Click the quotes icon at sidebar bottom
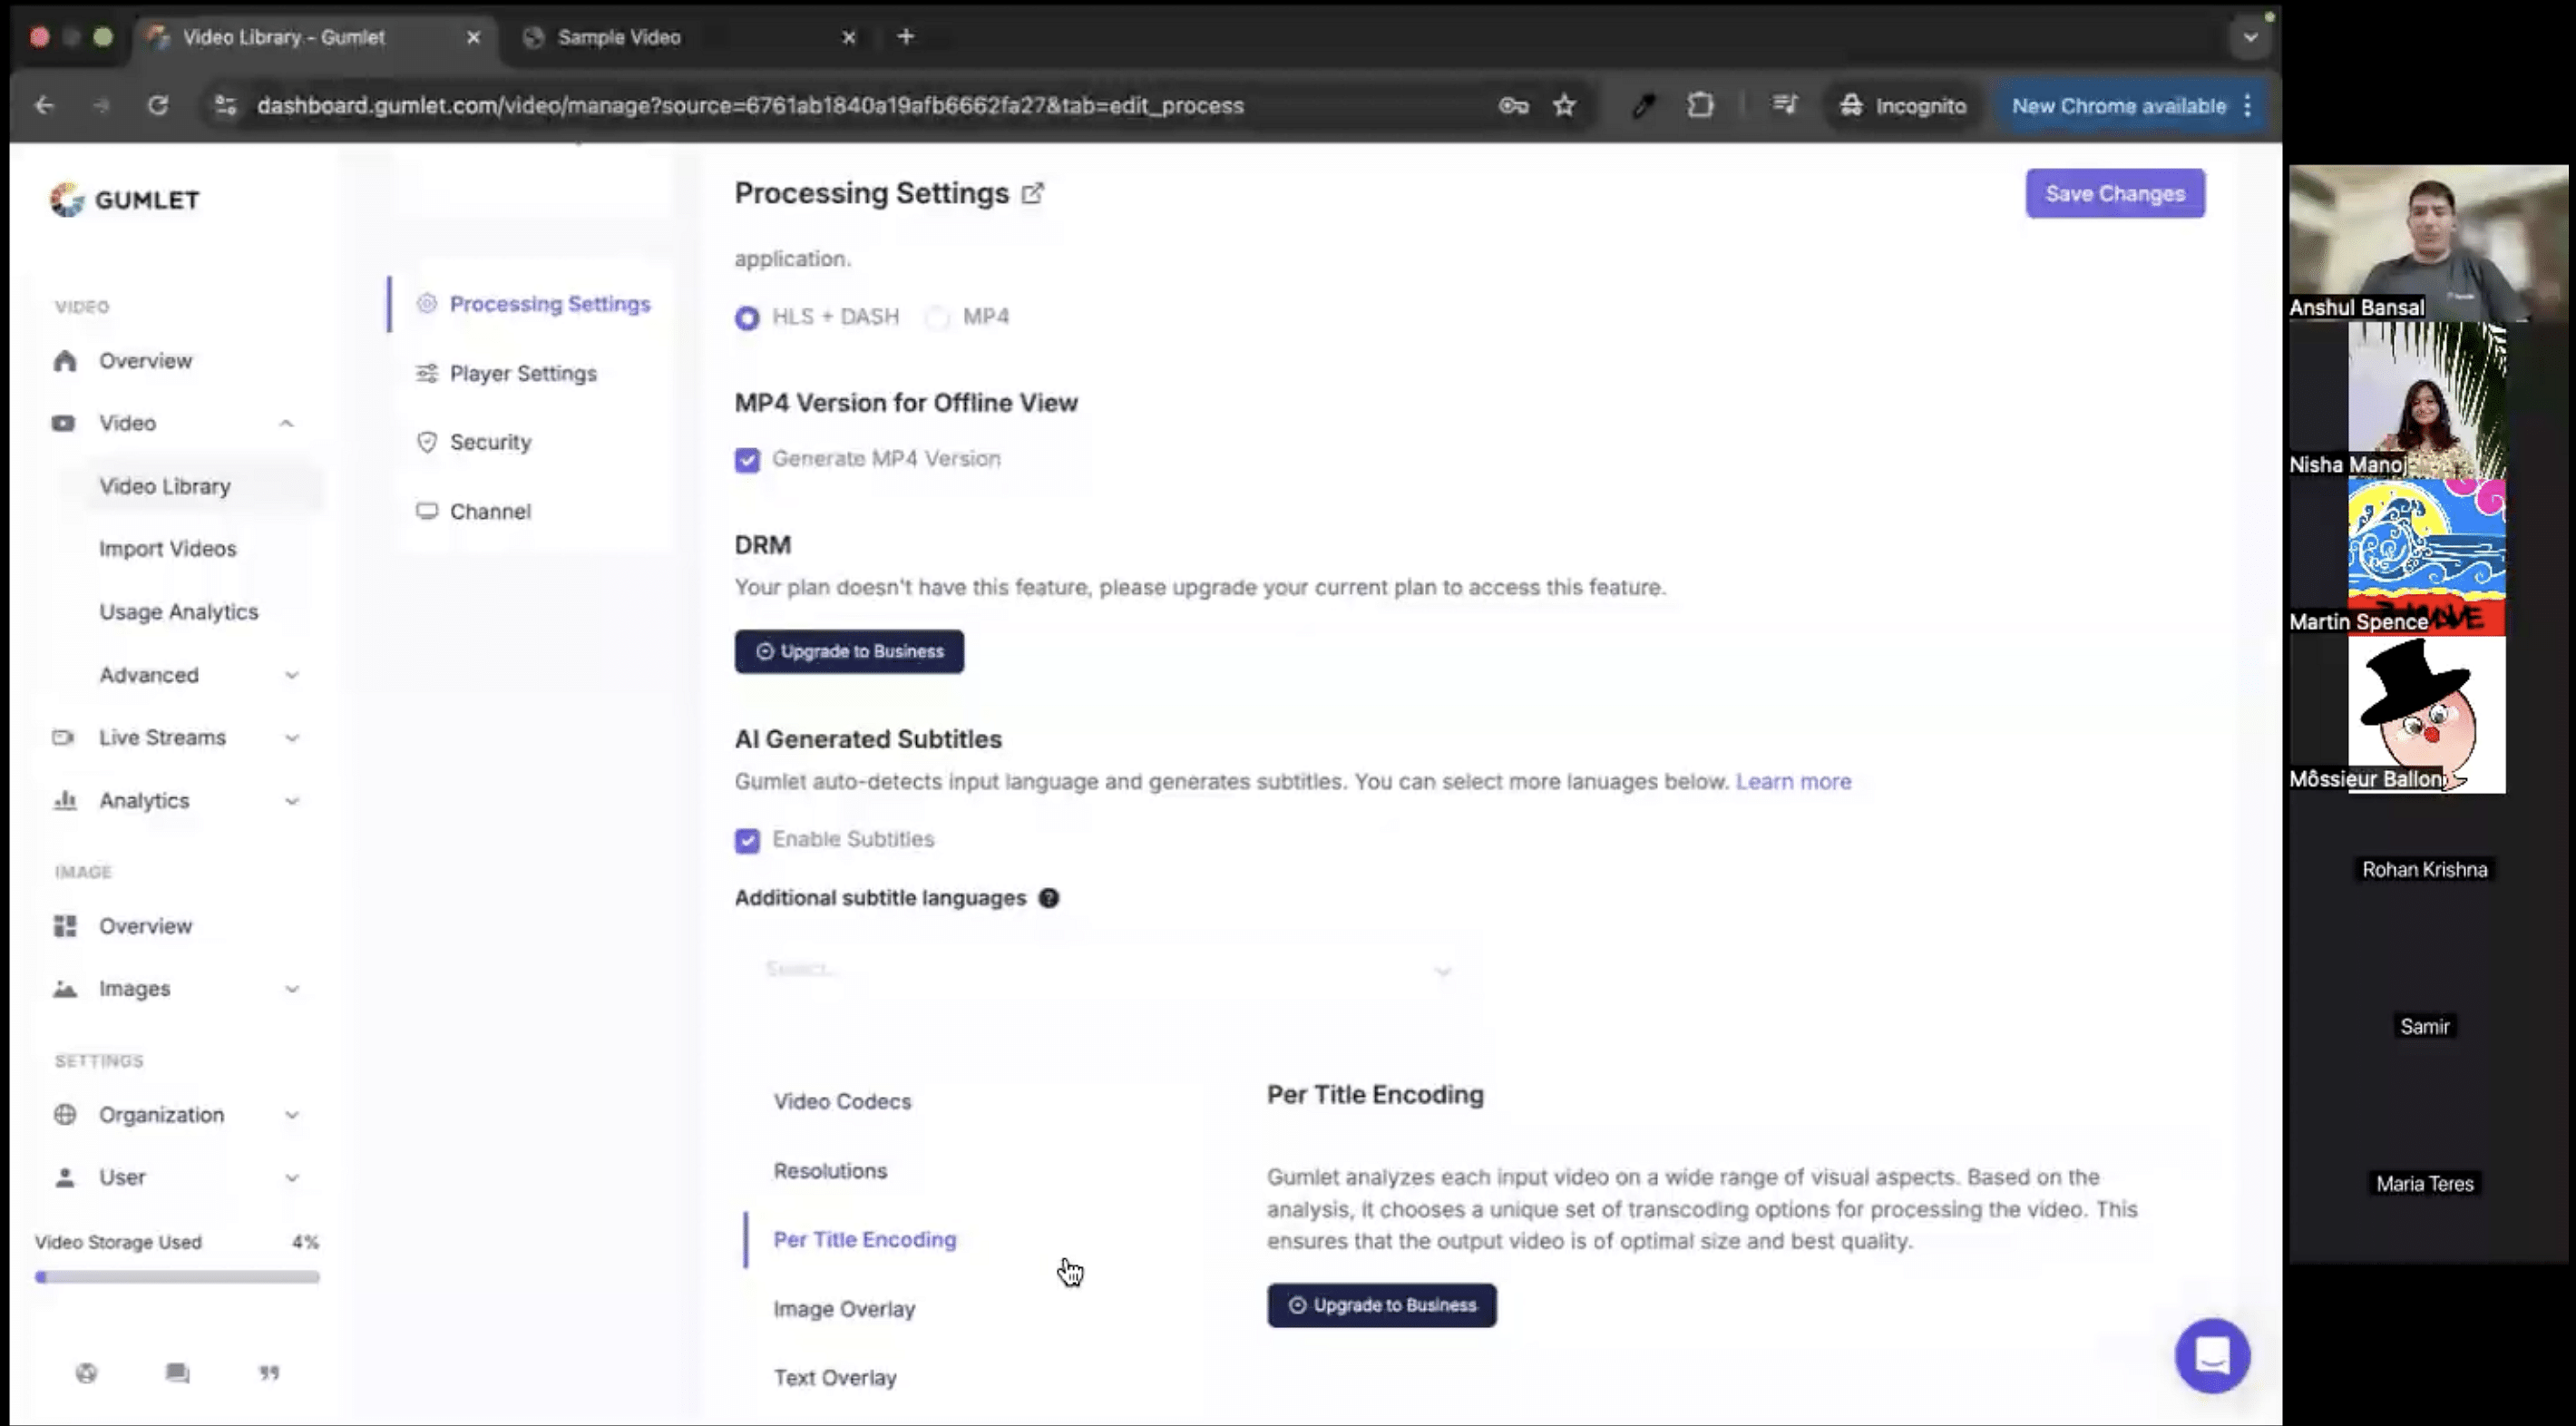 269,1373
